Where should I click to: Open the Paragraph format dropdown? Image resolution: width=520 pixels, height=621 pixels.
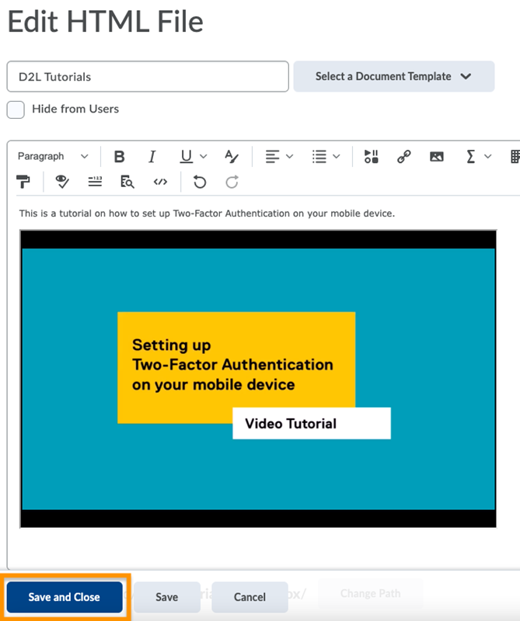point(53,157)
